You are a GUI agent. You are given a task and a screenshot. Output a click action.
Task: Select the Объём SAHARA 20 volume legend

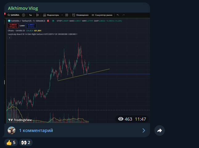[25, 31]
